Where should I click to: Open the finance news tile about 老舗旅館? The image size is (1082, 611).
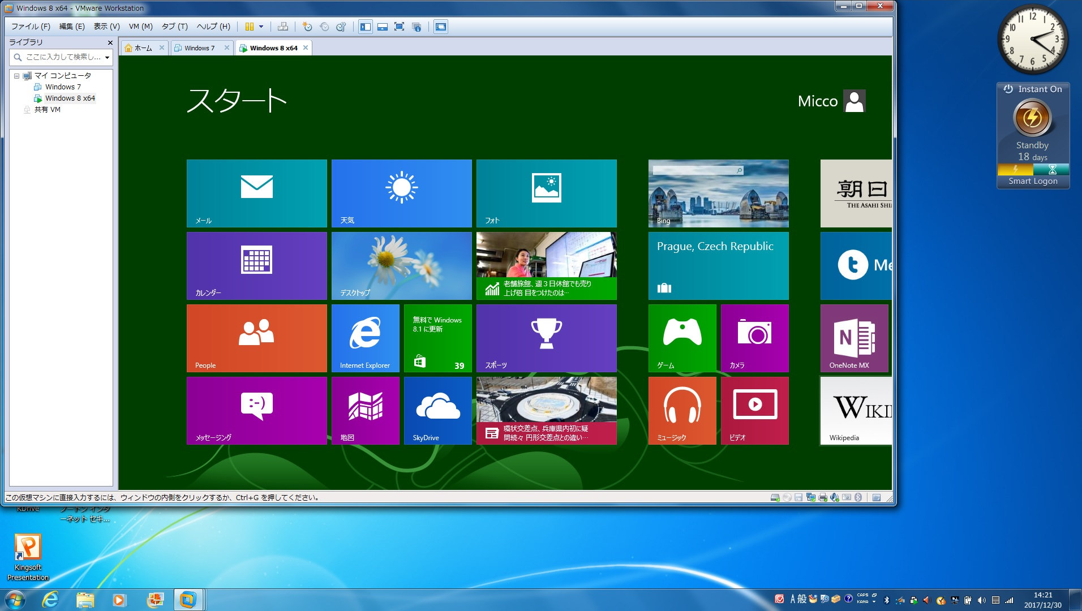547,266
